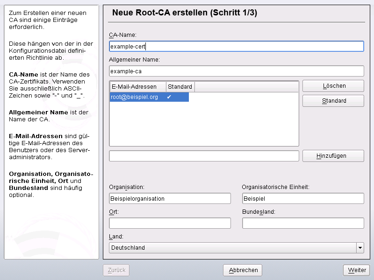Focus the new email address input field
This screenshot has width=374, height=280.
click(x=204, y=156)
